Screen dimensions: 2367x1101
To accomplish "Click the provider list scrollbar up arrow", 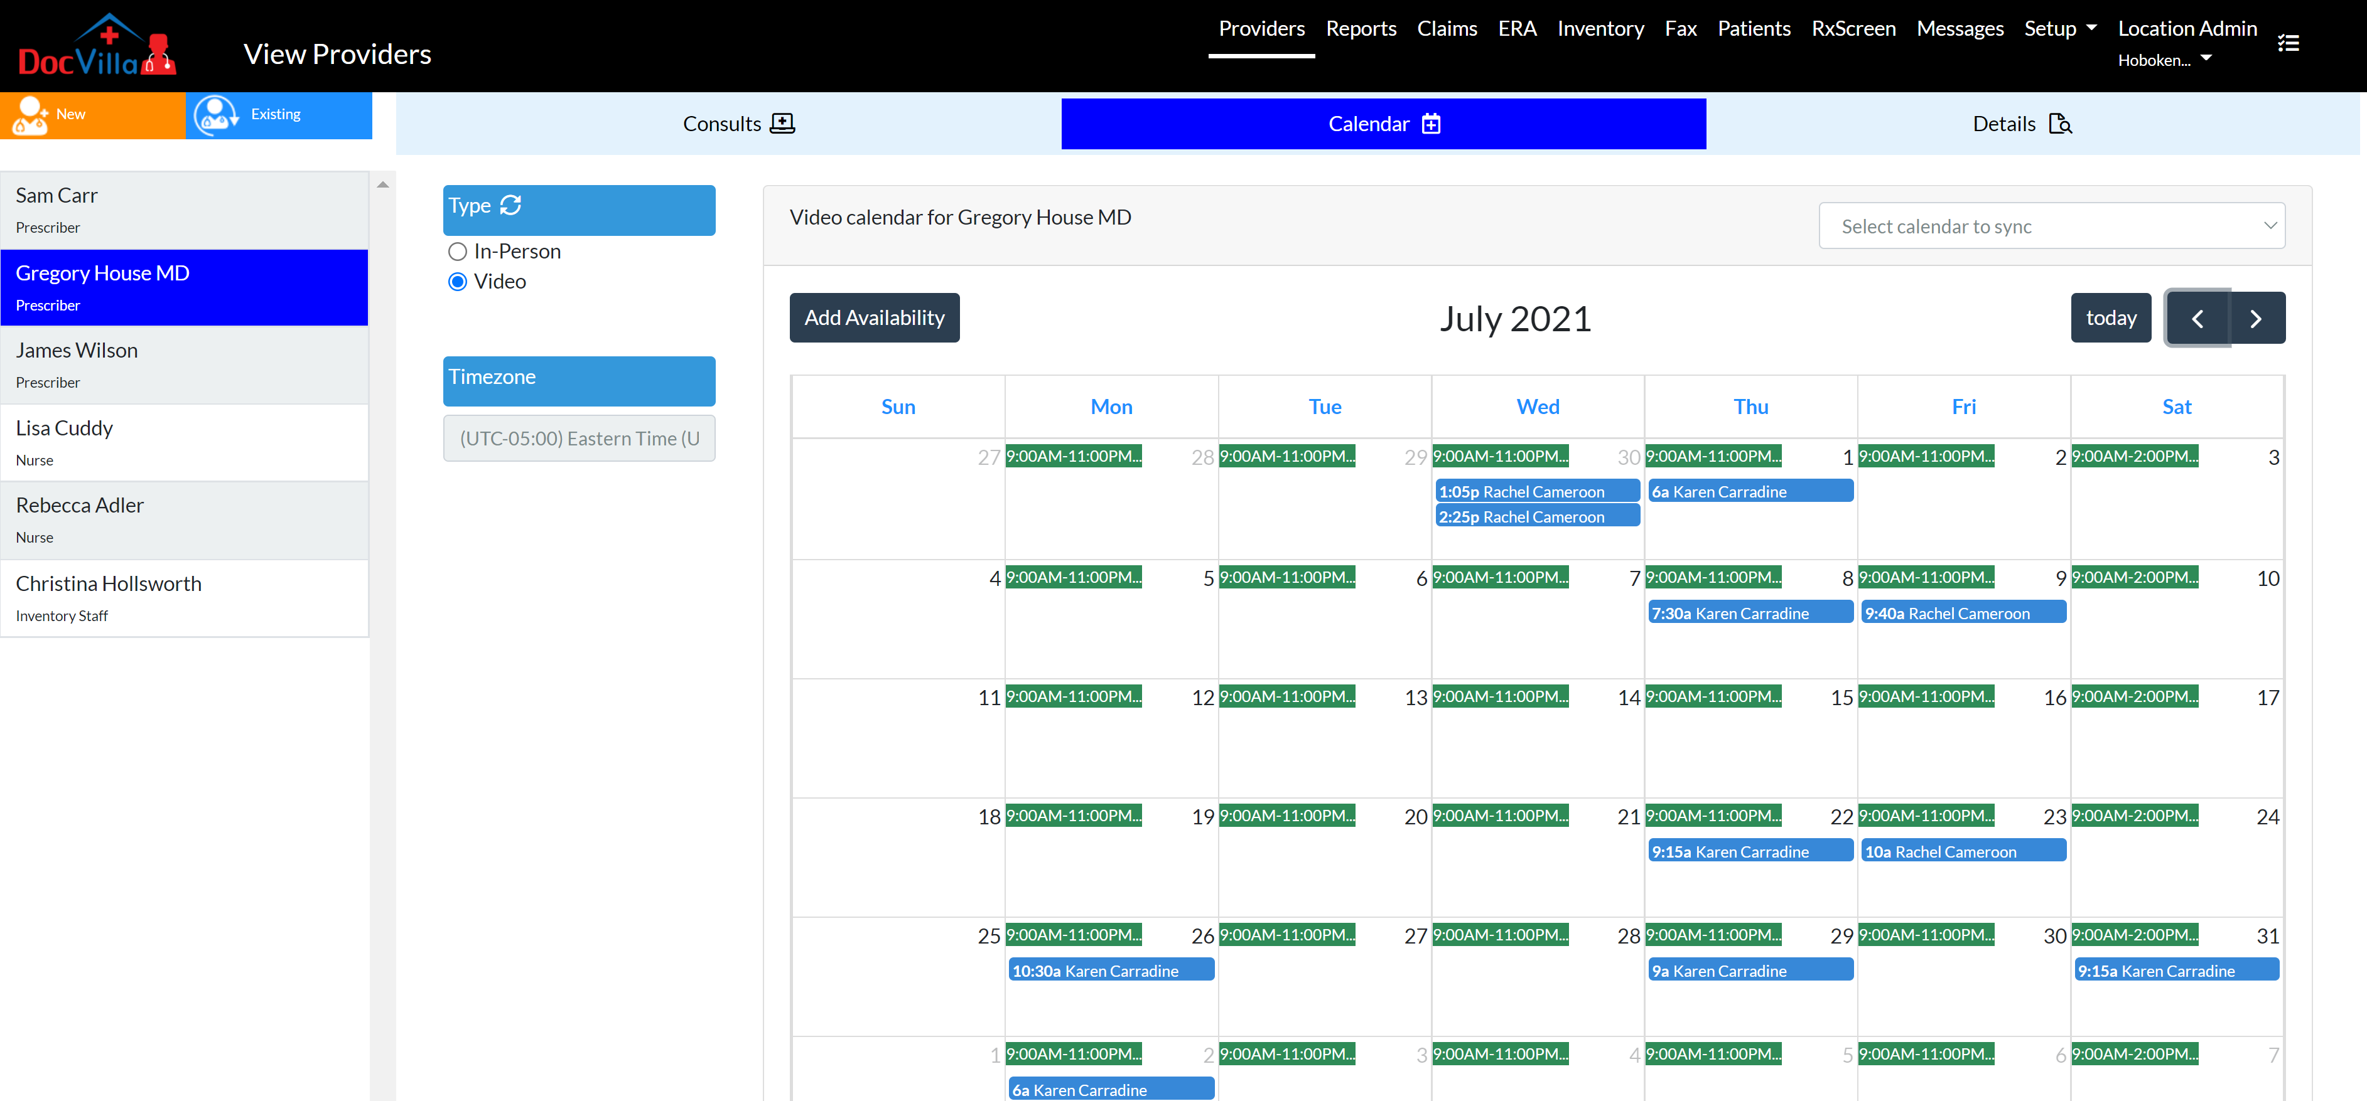I will [x=383, y=184].
